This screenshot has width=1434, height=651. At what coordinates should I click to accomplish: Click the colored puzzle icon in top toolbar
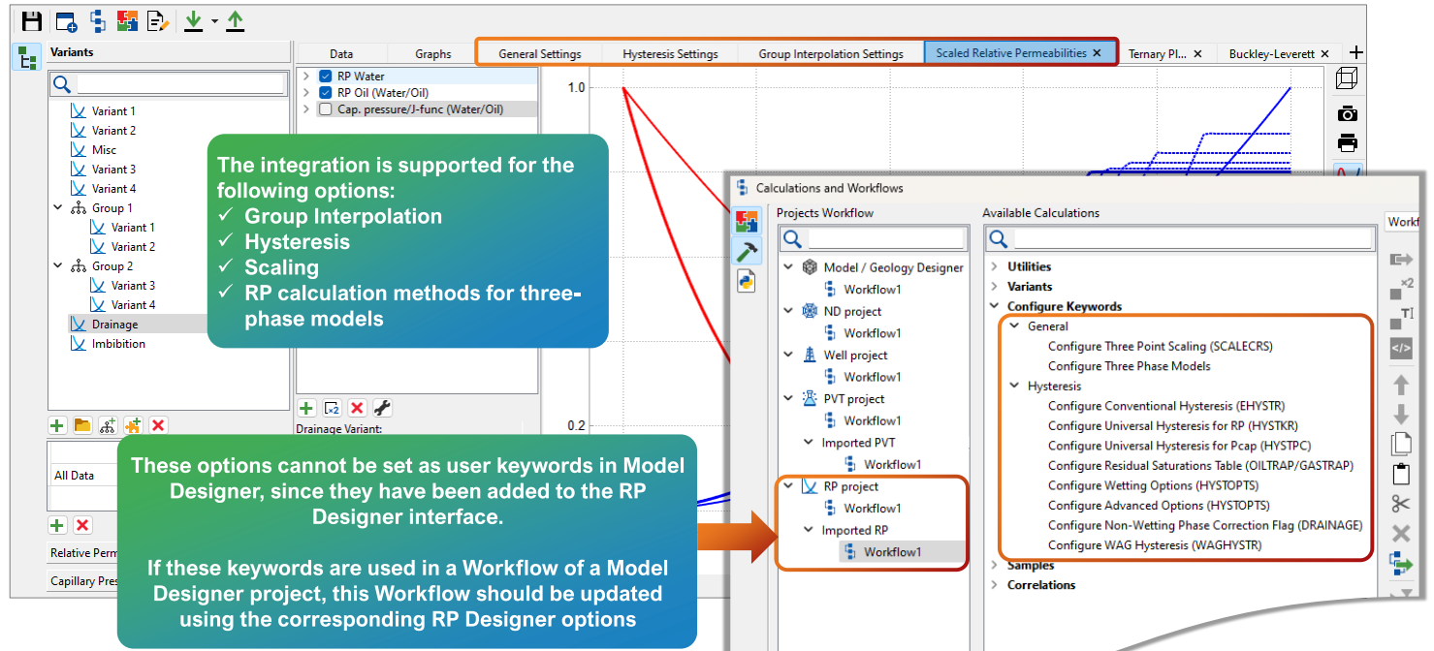point(127,21)
